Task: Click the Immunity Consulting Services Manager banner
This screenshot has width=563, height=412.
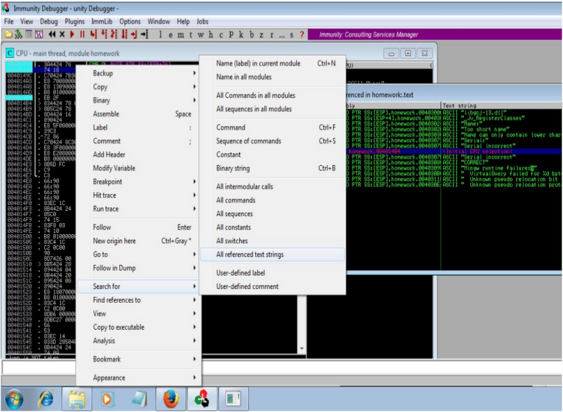Action: 369,34
